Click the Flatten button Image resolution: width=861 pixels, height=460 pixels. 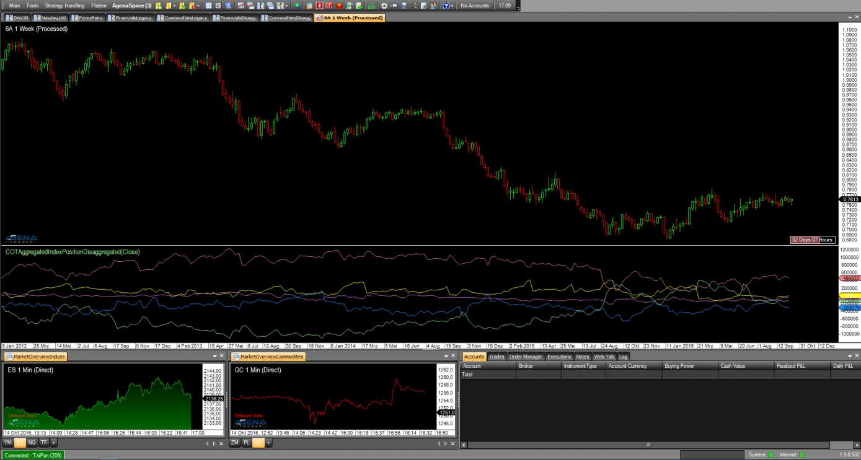pyautogui.click(x=99, y=6)
